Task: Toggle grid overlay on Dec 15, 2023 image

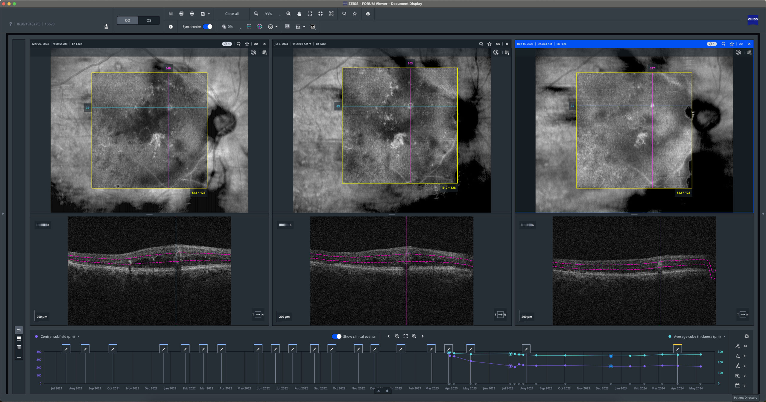Action: [x=749, y=52]
